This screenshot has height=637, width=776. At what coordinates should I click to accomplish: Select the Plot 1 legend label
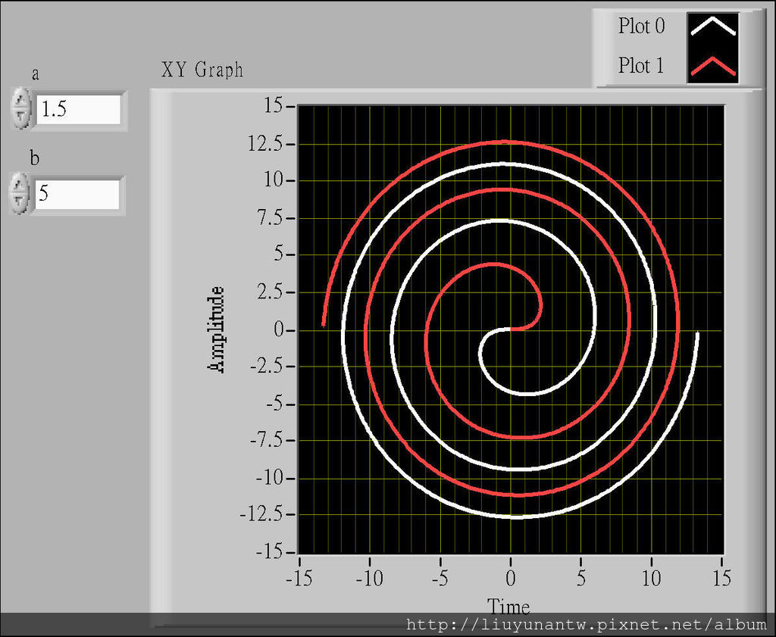(641, 66)
